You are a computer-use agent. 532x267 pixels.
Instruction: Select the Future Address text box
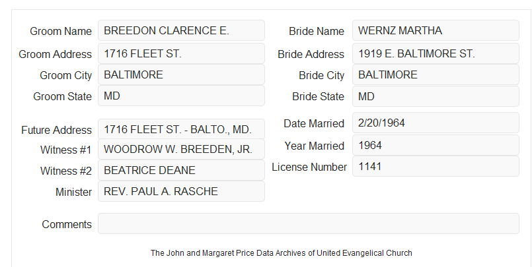[181, 129]
